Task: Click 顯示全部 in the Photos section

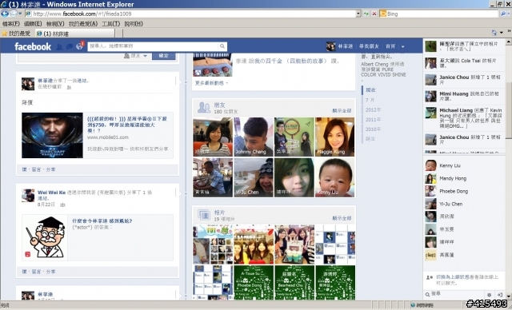Action: [342, 218]
